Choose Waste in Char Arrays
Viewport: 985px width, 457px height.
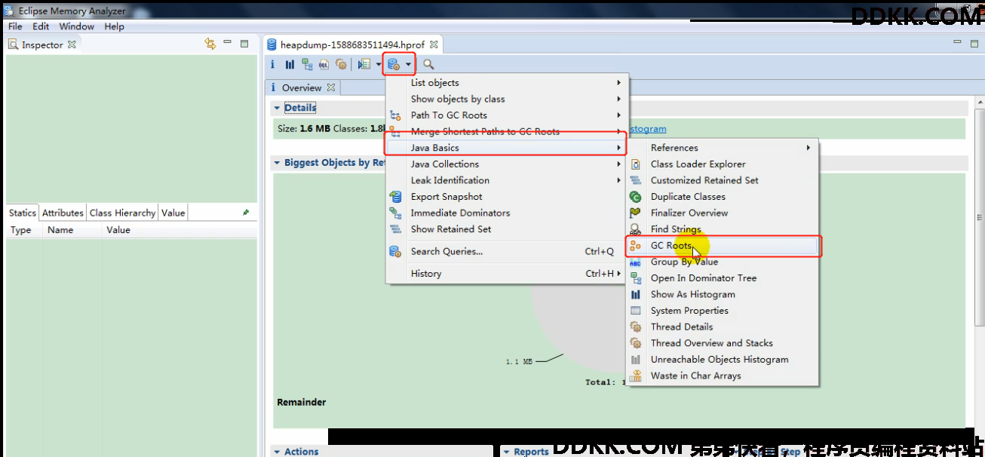pyautogui.click(x=723, y=376)
